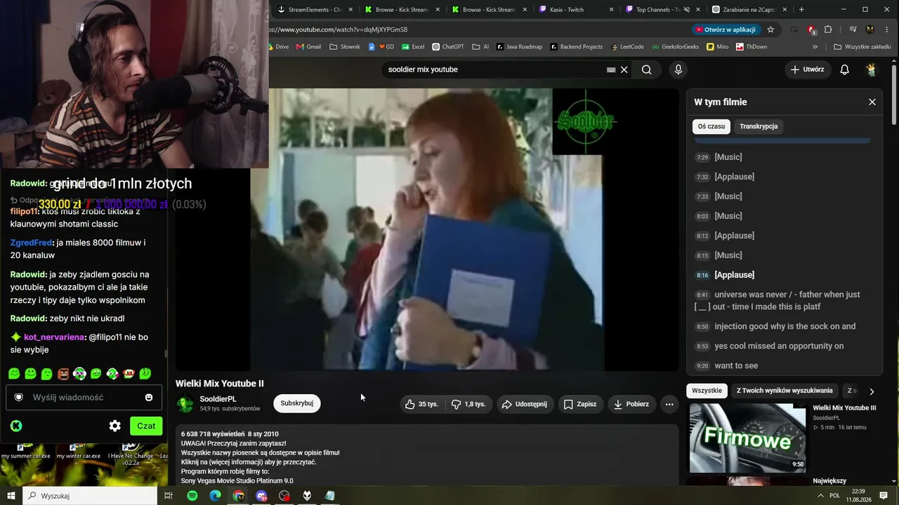Switch to the 'Zarabianie na 2Captcha' tab
This screenshot has height=505, width=899.
pyautogui.click(x=749, y=9)
